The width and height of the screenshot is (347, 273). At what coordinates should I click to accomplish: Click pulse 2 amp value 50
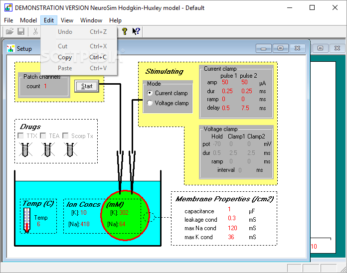coord(244,82)
